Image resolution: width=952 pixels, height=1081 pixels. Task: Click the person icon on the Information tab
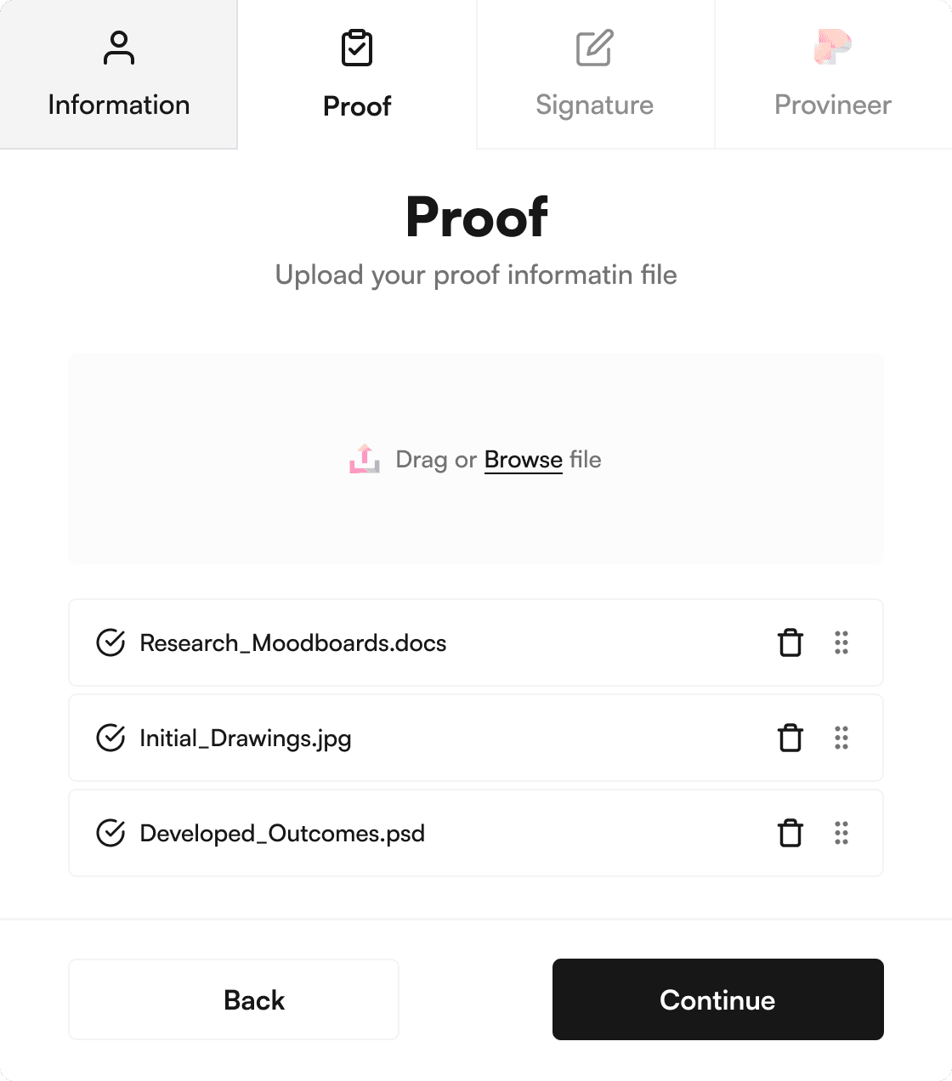[x=118, y=49]
